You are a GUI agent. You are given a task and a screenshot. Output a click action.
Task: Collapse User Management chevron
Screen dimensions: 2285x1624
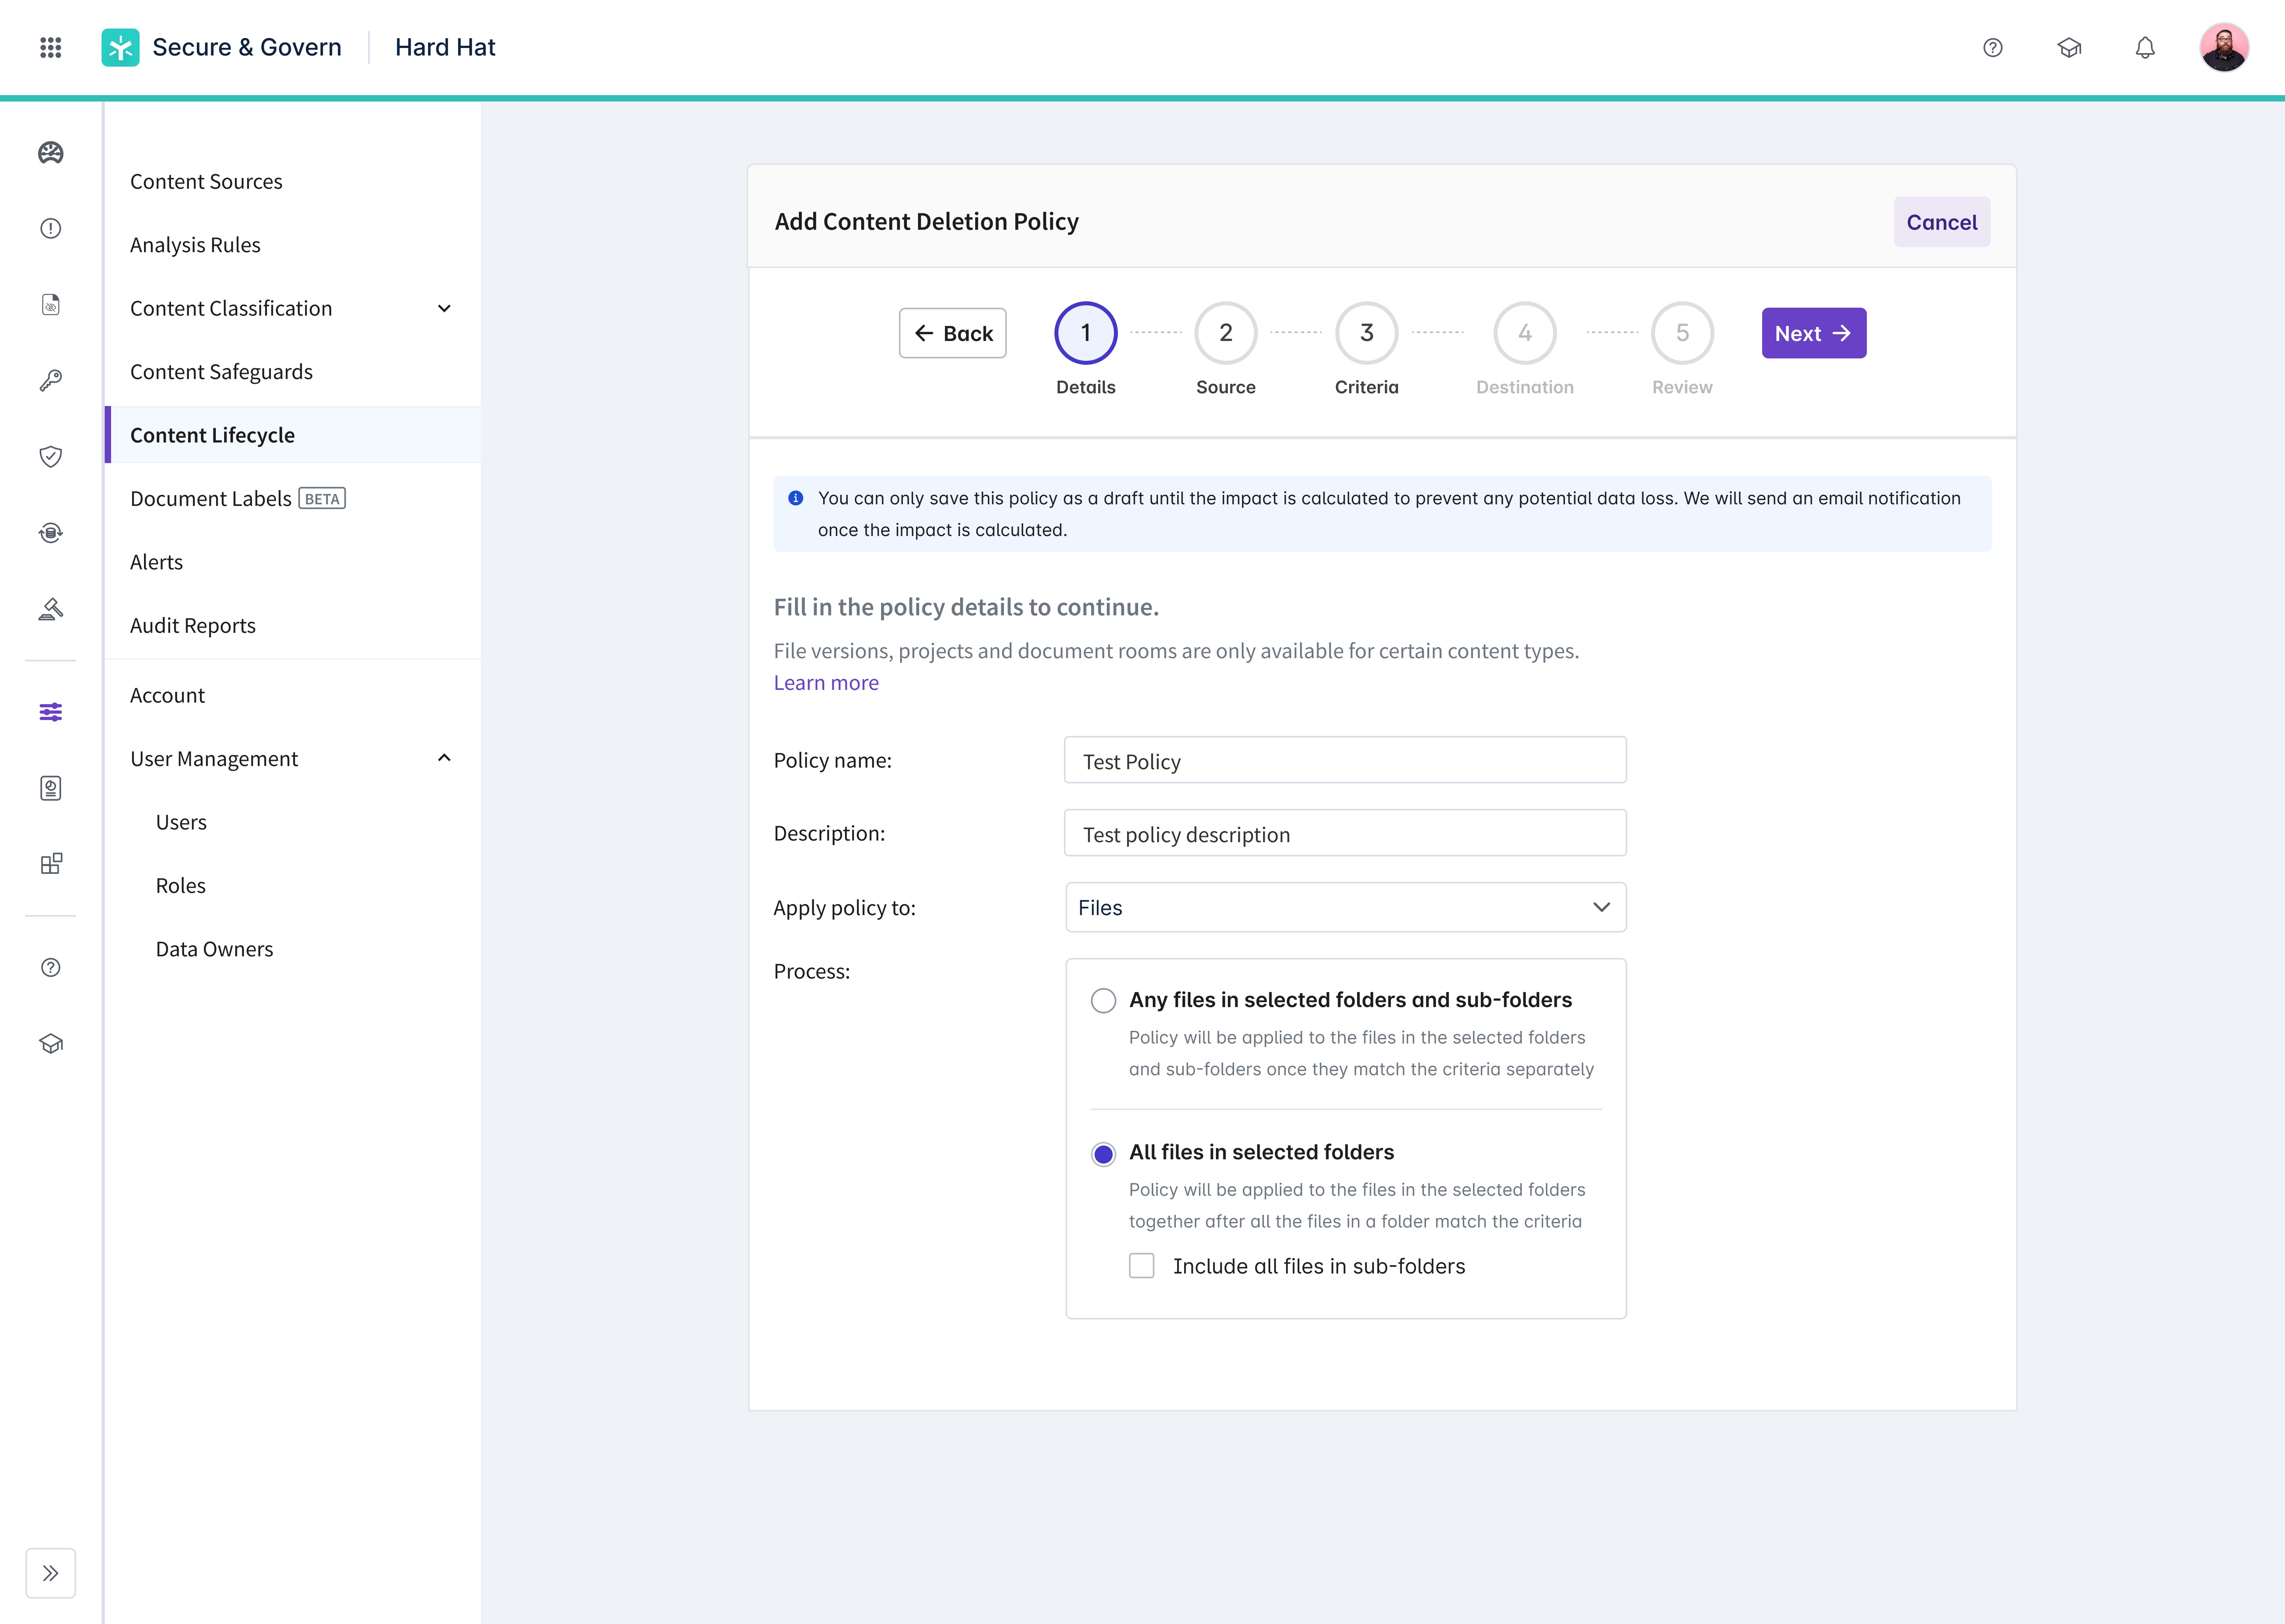444,758
